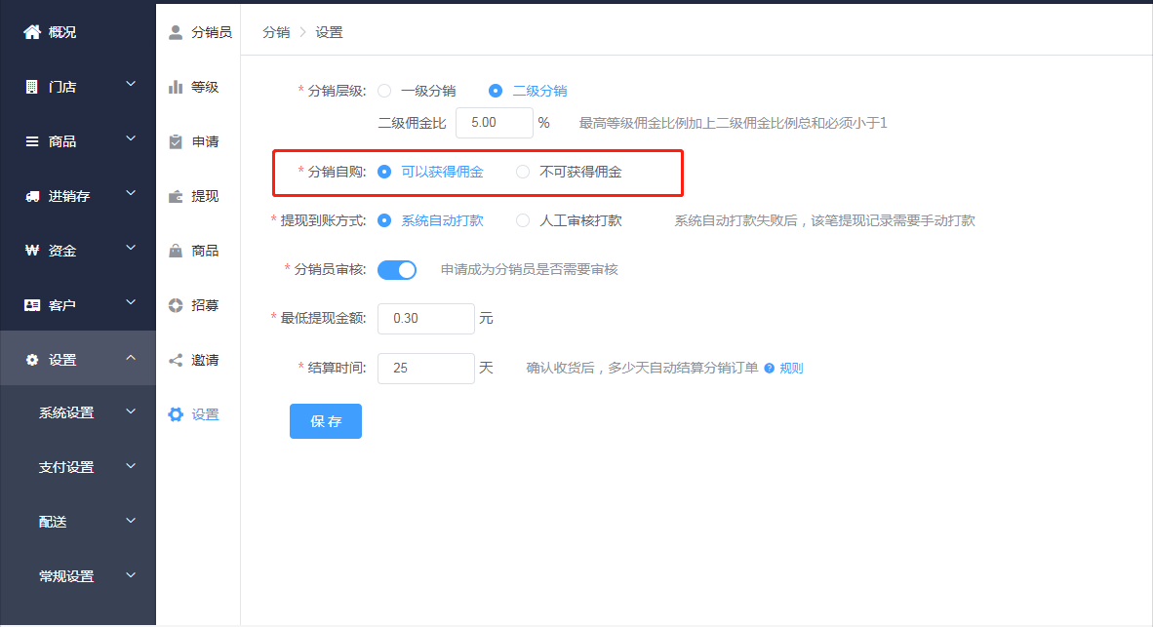1153x627 pixels.
Task: Click the person icon beside 分销员
Action: 175,32
